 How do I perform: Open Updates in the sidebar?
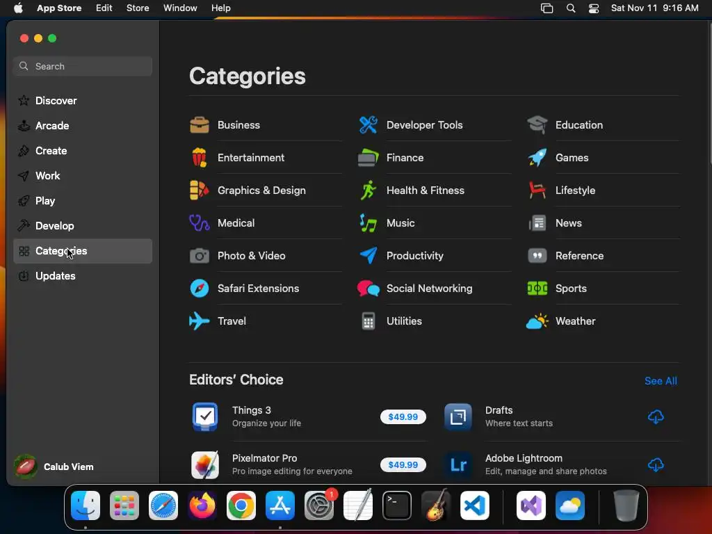tap(83, 276)
